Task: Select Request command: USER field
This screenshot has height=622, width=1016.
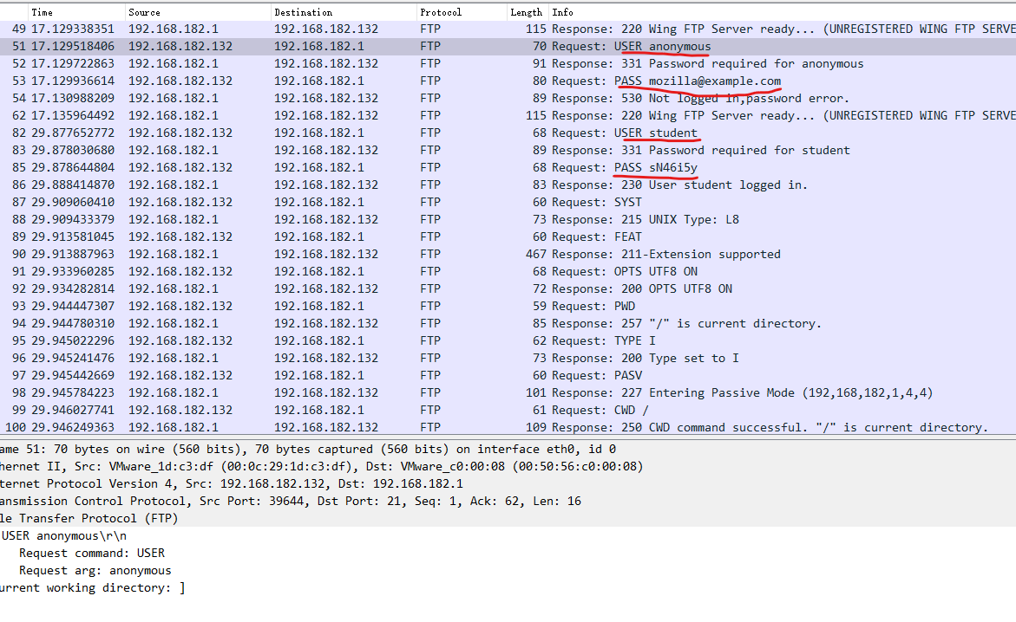Action: coord(508,554)
